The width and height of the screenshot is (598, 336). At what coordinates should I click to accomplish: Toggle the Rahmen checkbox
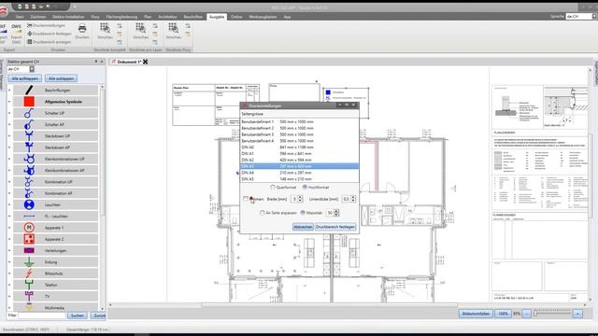[x=246, y=199]
